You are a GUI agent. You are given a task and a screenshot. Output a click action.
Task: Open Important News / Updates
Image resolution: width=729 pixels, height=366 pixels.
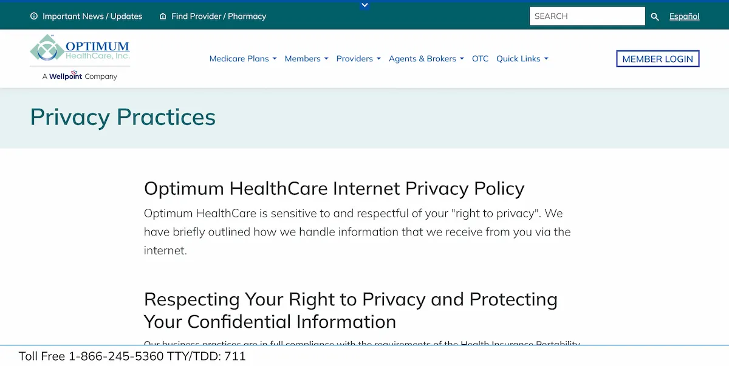coord(92,16)
